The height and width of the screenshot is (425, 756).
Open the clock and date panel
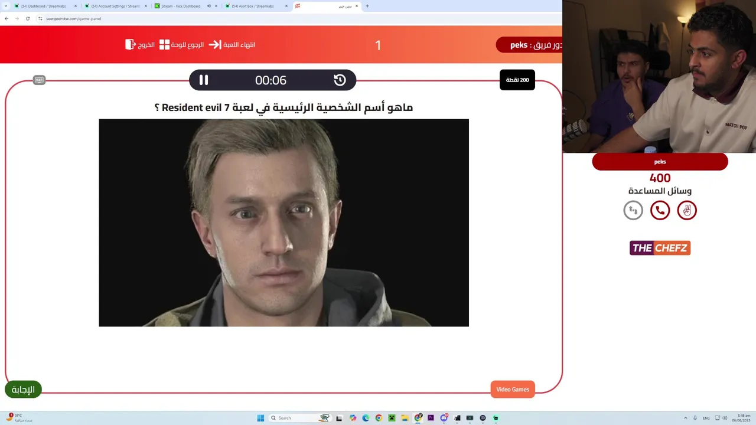click(741, 418)
